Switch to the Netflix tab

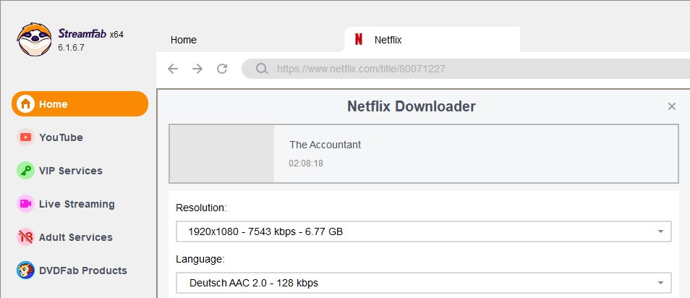(432, 40)
